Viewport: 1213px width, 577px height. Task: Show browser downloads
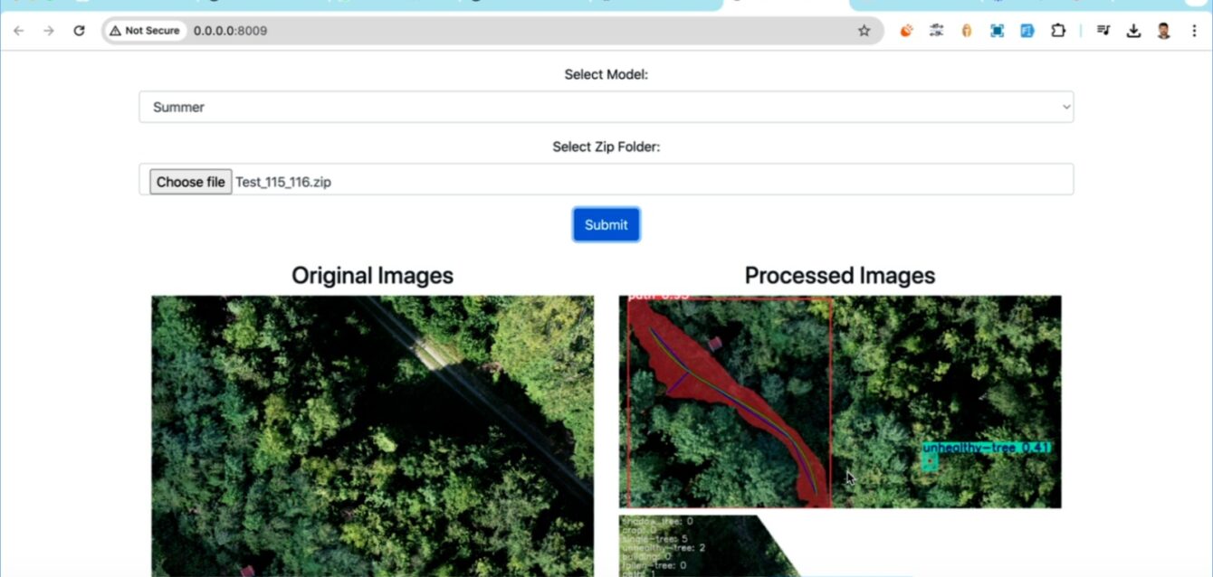point(1133,31)
